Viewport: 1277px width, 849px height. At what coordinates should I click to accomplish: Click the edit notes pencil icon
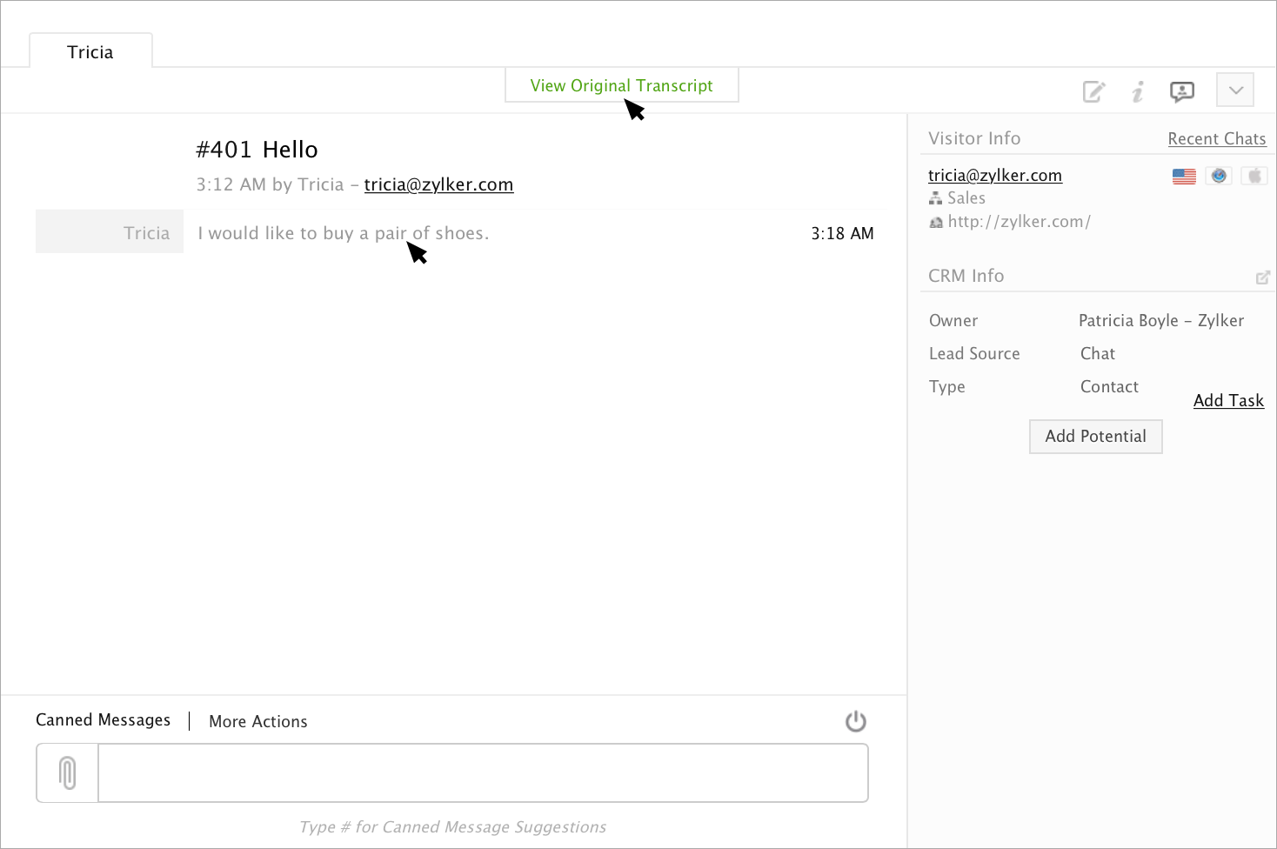pos(1093,91)
